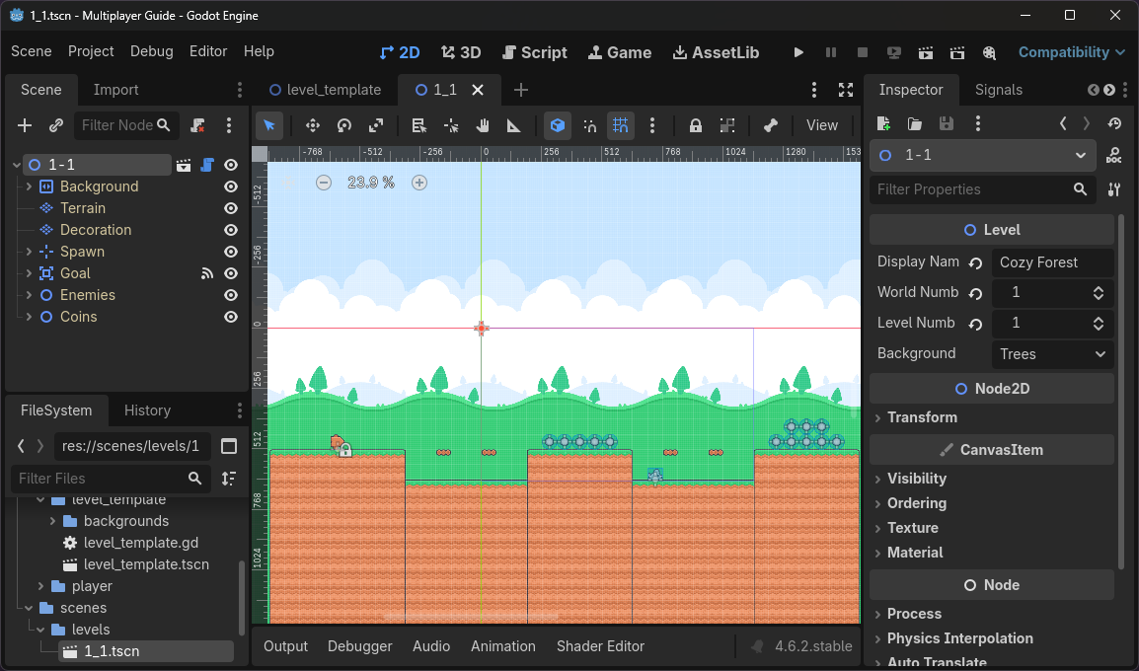Viewport: 1139px width, 671px height.
Task: Select the Select Mode arrow tool
Action: point(269,125)
